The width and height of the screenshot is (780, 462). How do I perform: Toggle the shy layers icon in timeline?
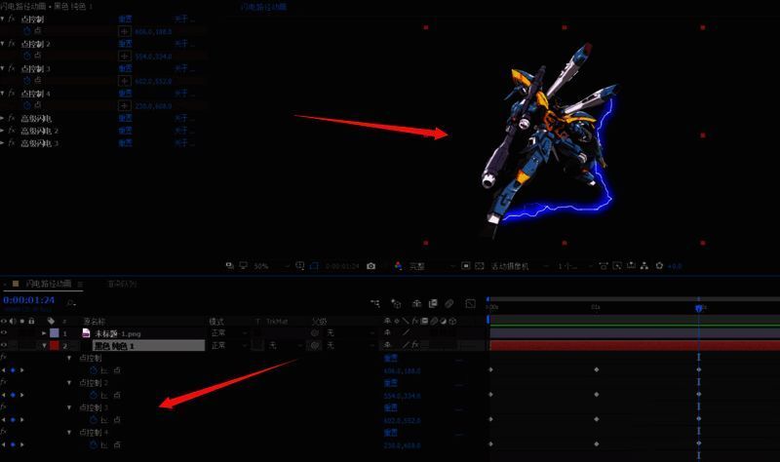[x=417, y=303]
